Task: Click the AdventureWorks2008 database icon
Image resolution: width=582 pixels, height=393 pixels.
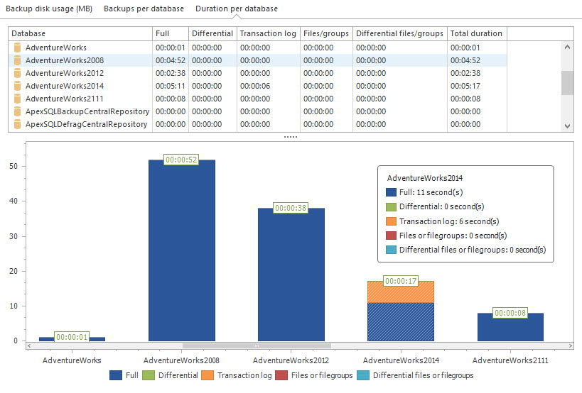Action: point(17,60)
